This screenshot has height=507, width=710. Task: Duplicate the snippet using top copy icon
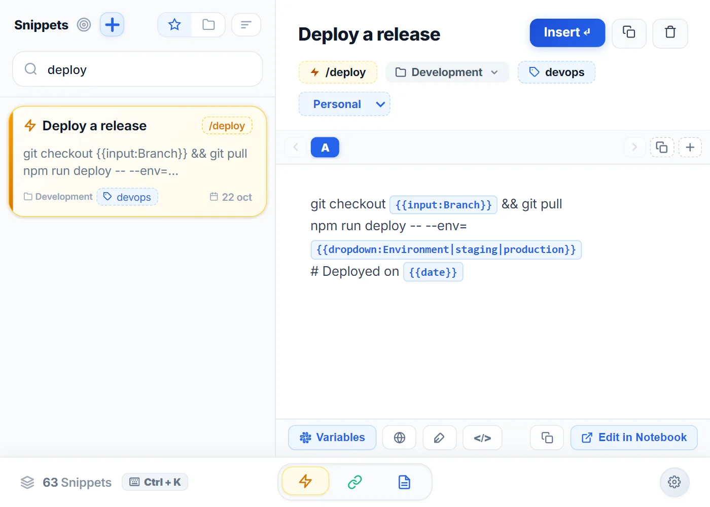(629, 33)
